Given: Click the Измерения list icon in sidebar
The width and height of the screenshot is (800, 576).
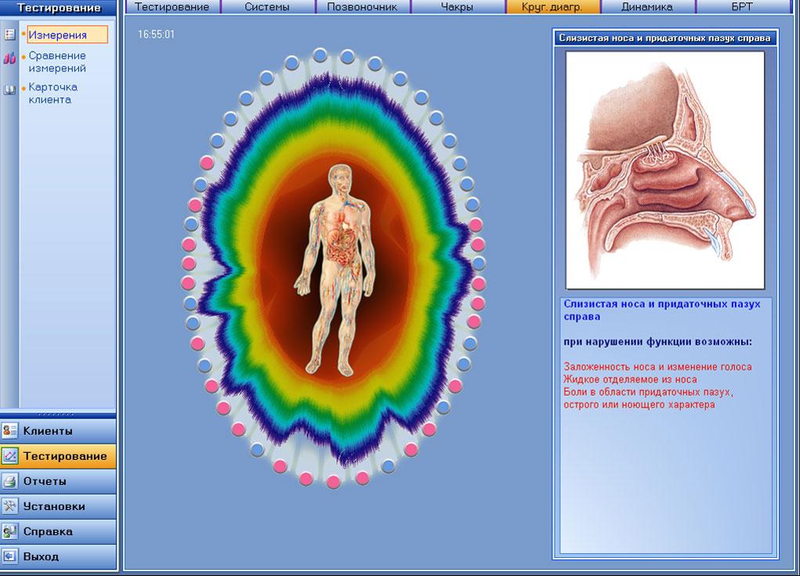Looking at the screenshot, I should [x=9, y=34].
